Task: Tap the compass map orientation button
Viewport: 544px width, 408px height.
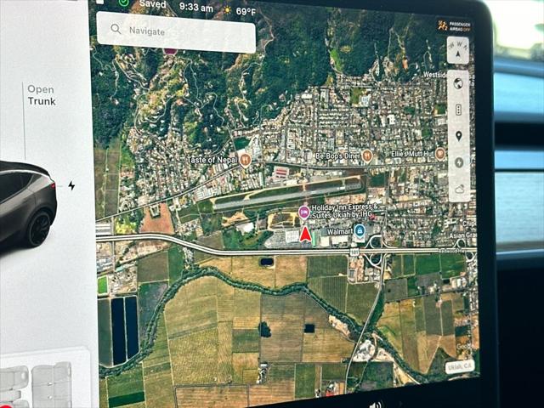Action: pyautogui.click(x=457, y=50)
